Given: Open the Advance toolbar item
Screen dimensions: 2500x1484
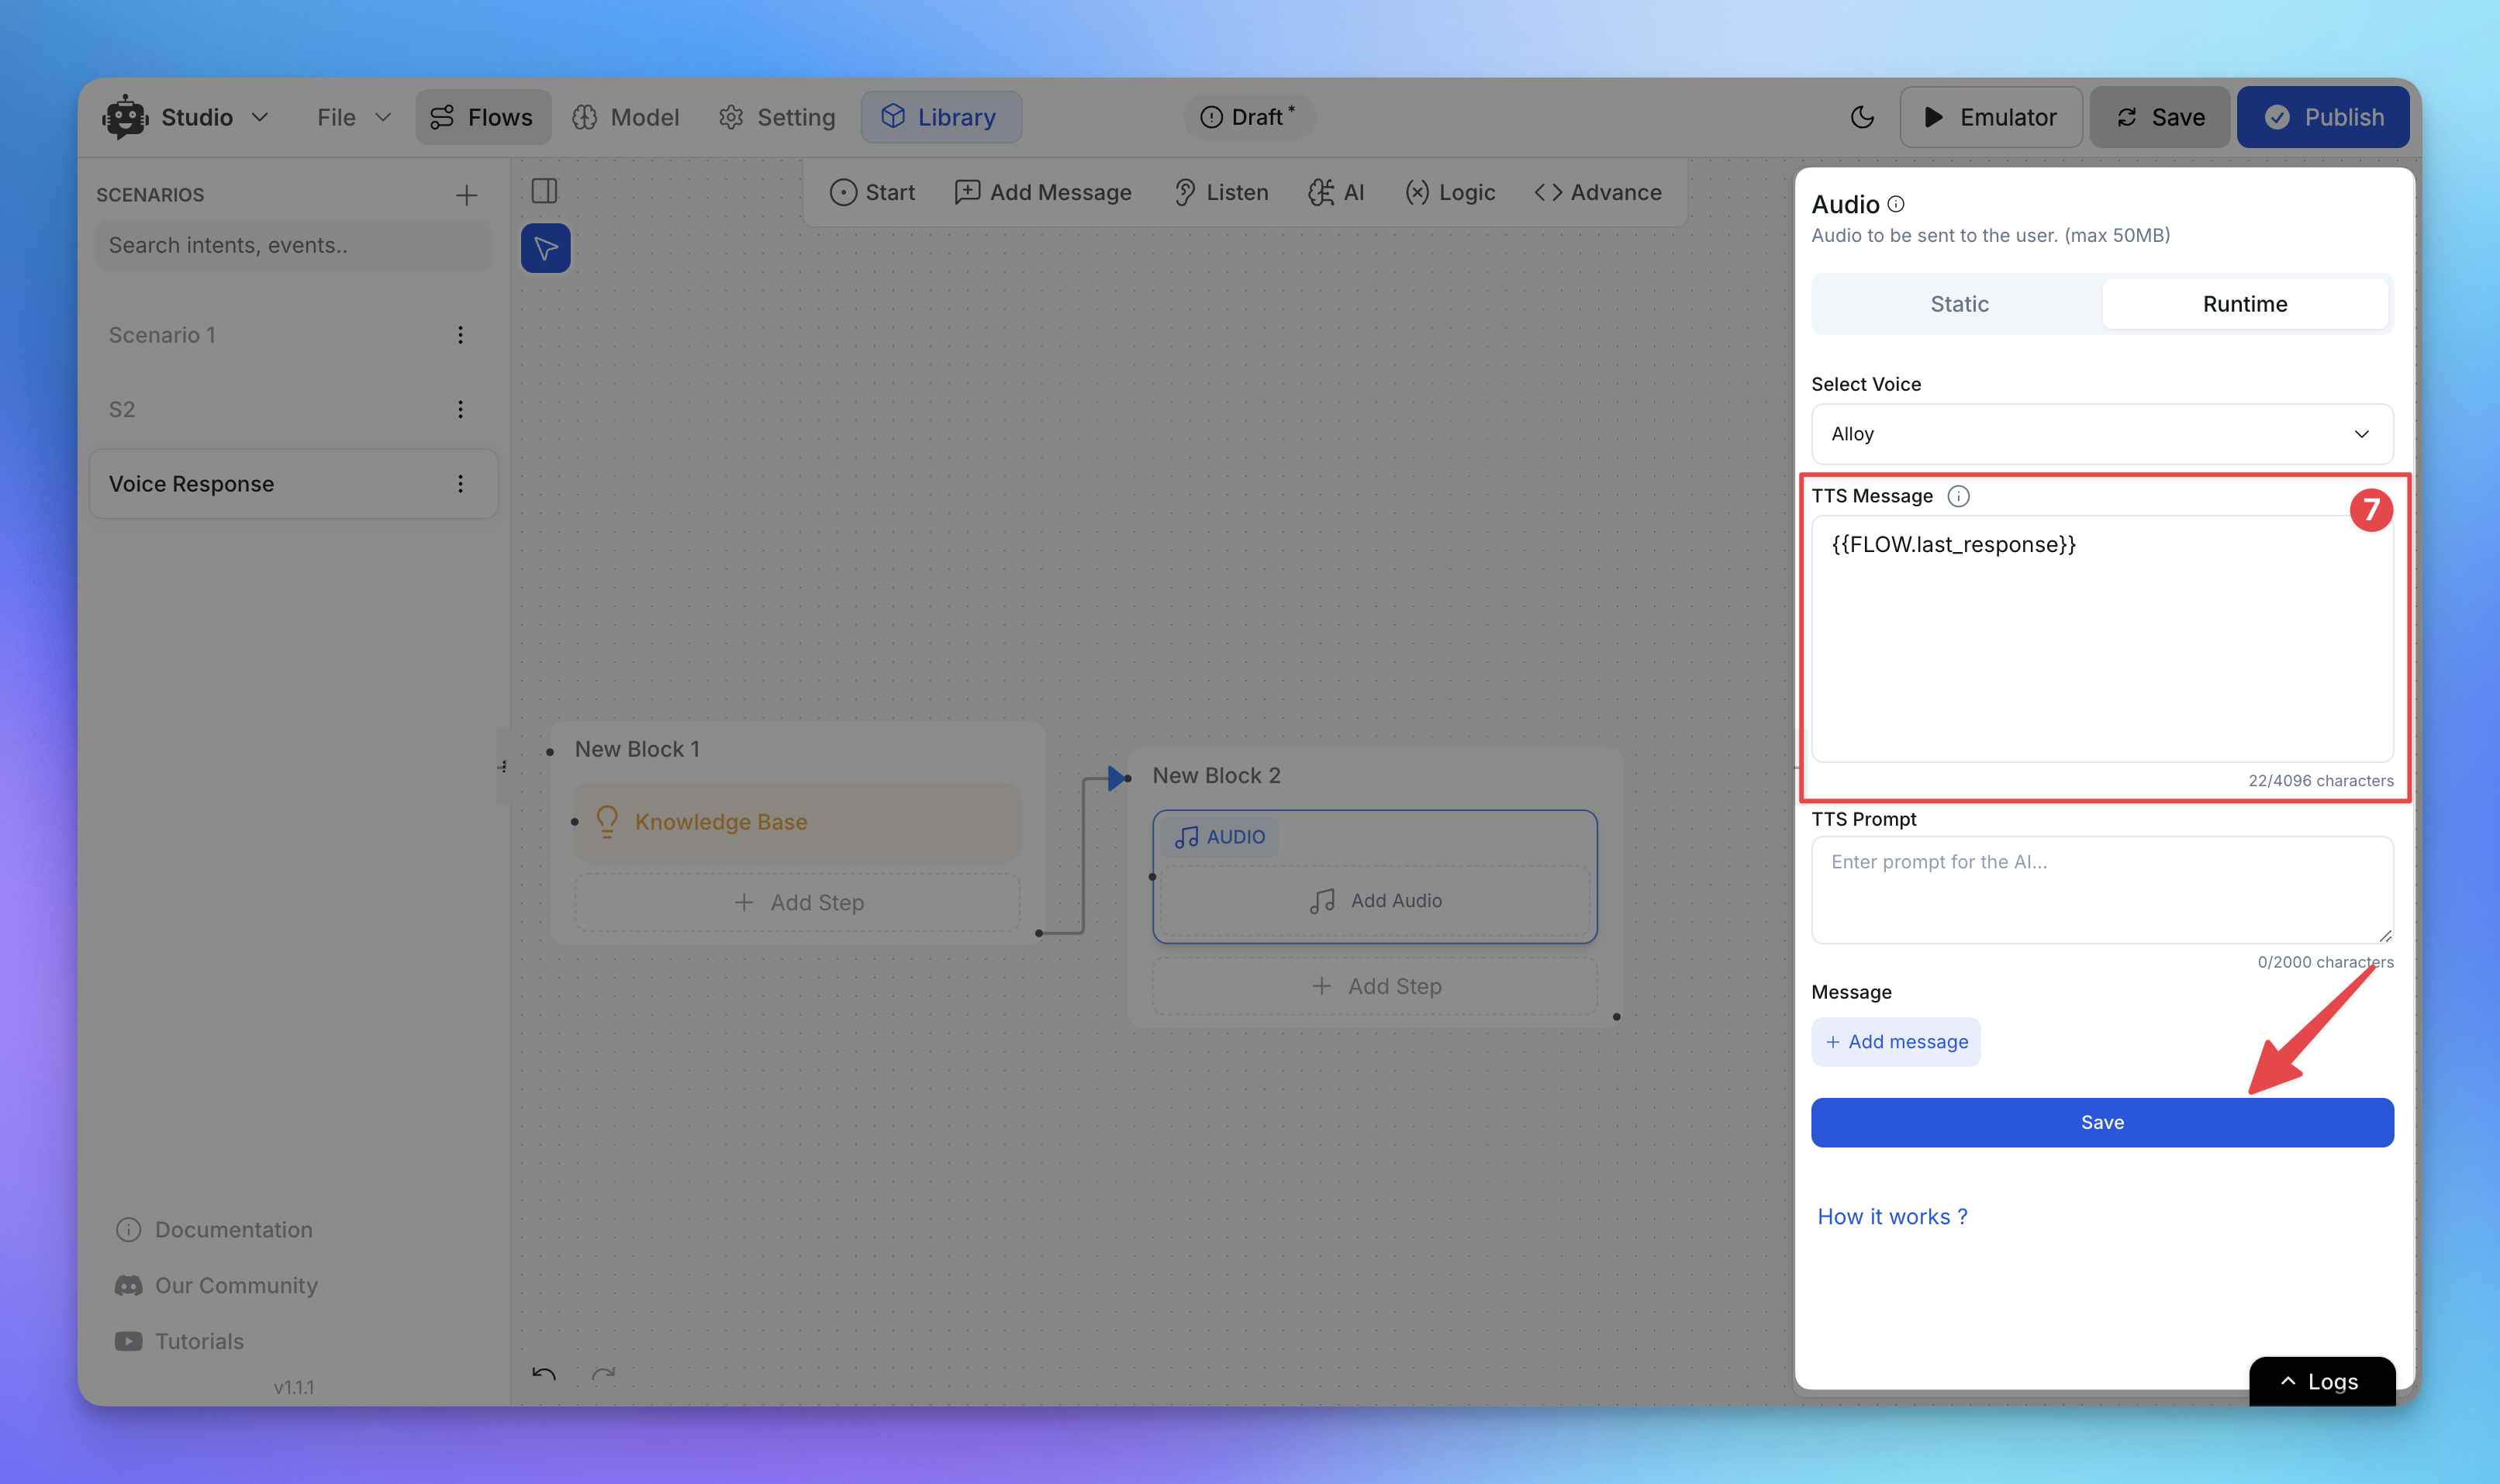Looking at the screenshot, I should pos(1598,192).
